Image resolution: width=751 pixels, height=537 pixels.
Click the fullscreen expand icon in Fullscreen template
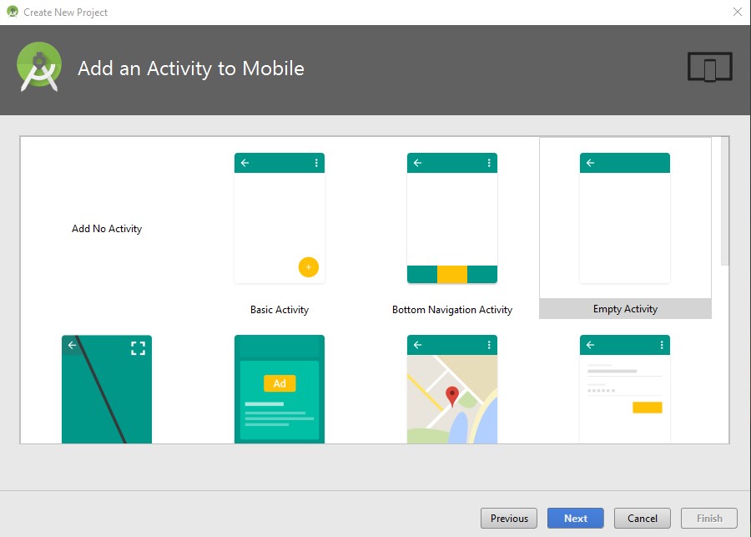click(x=138, y=348)
